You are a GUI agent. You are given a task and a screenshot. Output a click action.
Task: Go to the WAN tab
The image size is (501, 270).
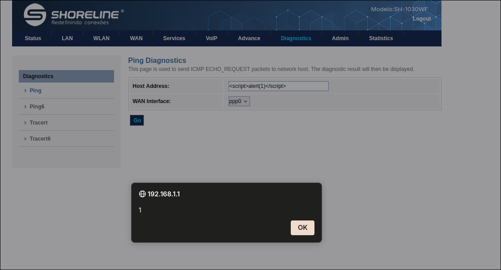coord(136,38)
